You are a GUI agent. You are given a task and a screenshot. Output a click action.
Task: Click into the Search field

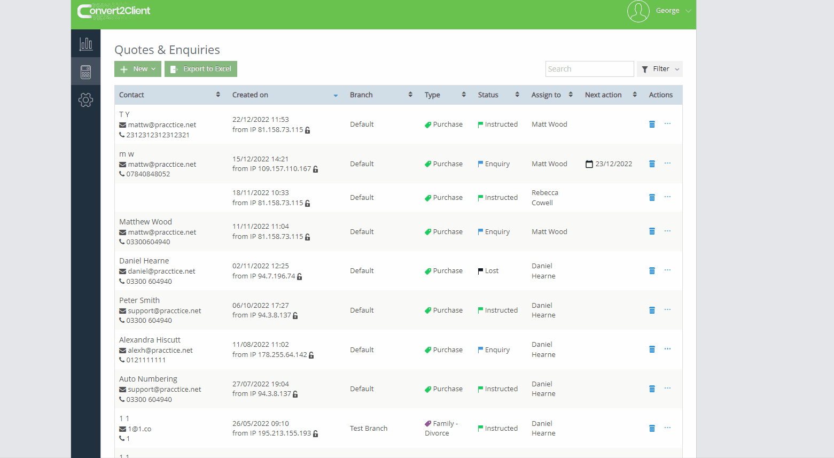(x=589, y=69)
